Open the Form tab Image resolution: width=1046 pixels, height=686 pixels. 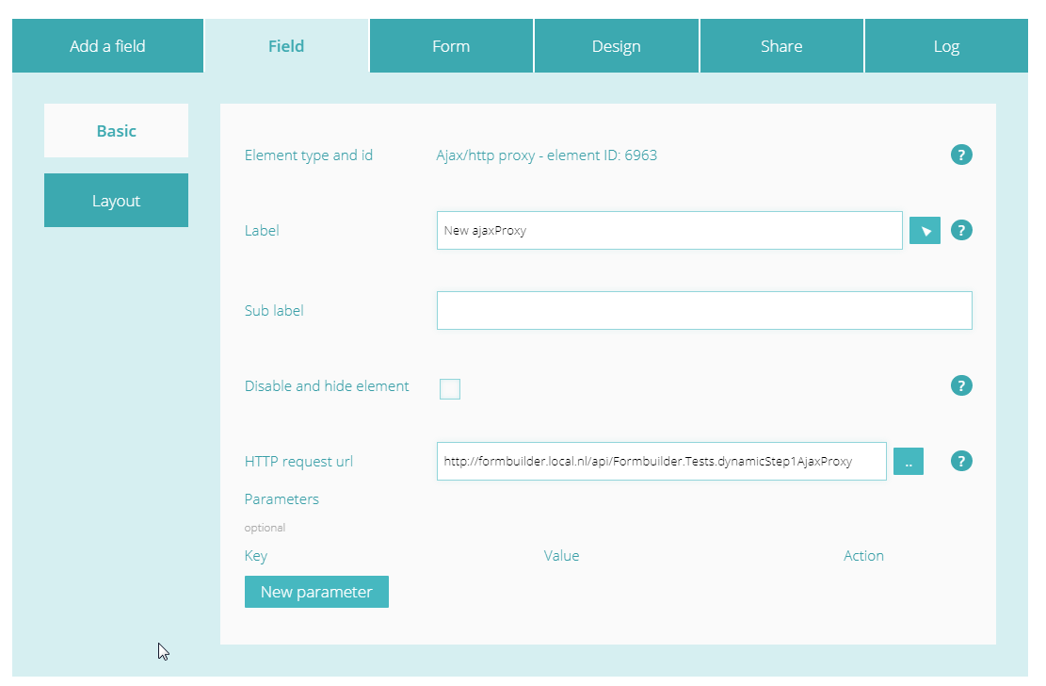point(451,45)
